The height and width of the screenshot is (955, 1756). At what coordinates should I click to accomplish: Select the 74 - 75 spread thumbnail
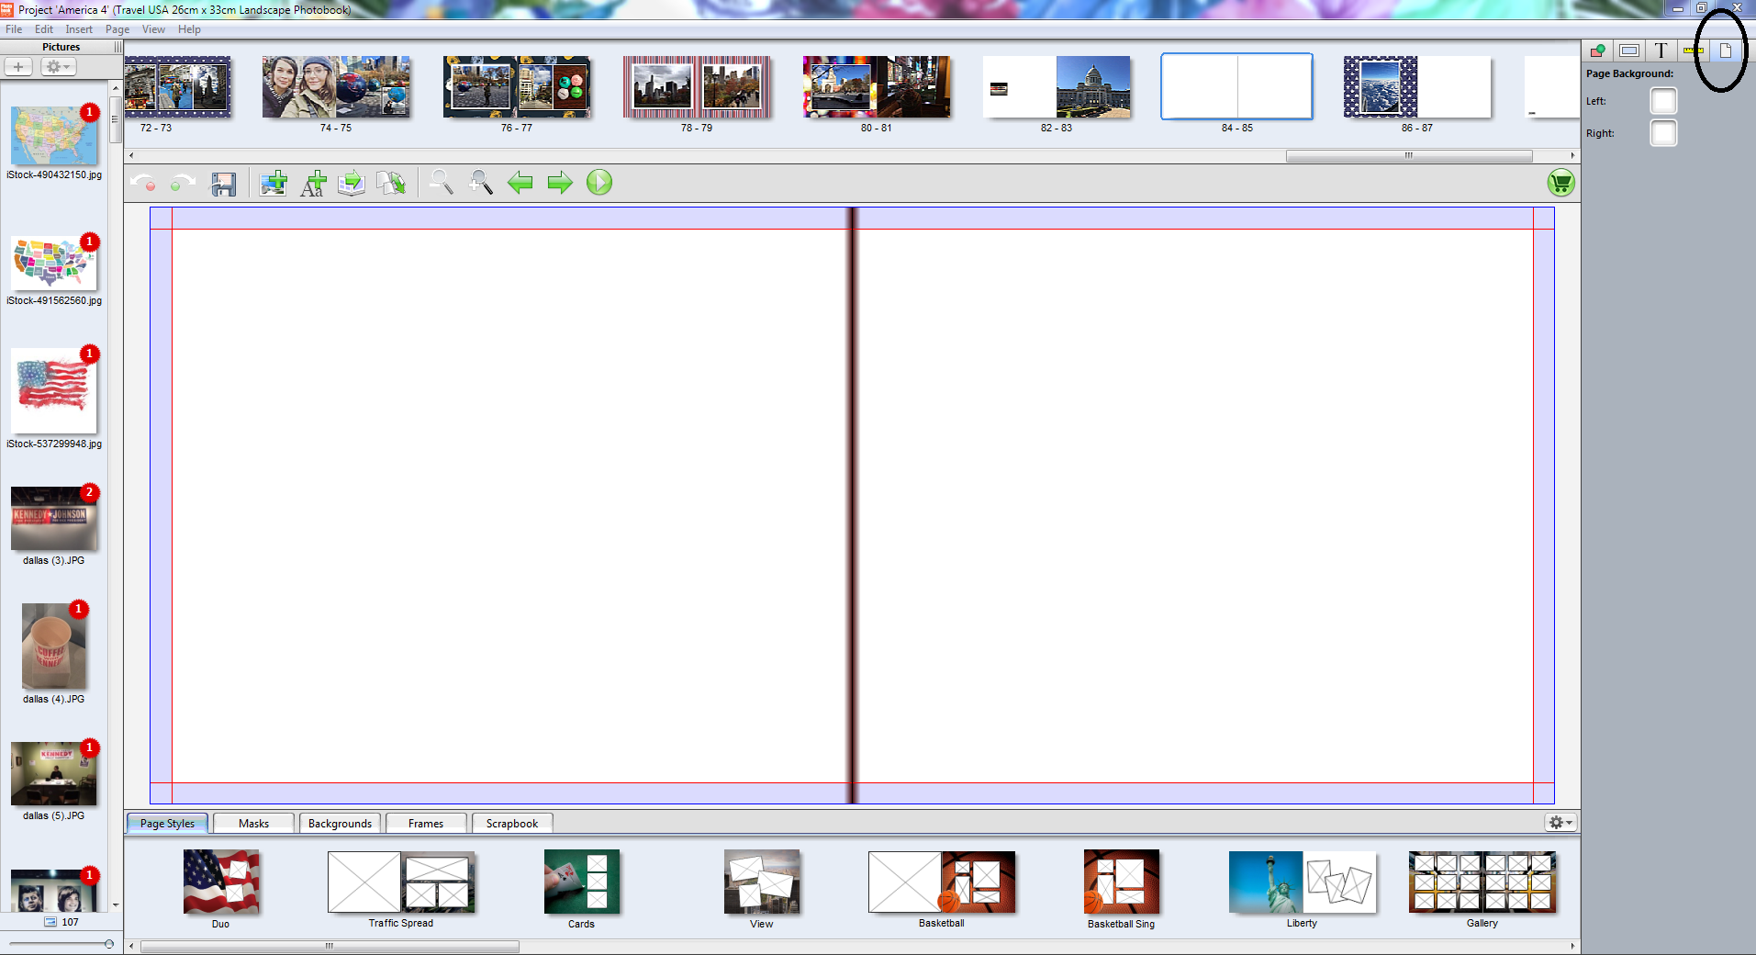coord(336,87)
